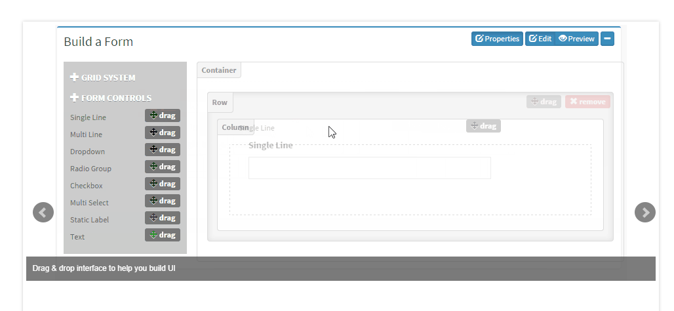
Task: Click the Column drag handle
Action: (x=483, y=126)
